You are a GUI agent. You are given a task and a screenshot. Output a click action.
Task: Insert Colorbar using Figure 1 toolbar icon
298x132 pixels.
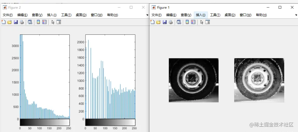[187, 22]
